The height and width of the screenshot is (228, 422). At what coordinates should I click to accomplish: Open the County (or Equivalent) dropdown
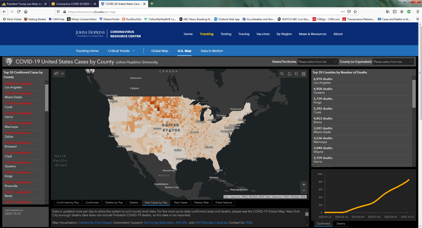point(393,62)
